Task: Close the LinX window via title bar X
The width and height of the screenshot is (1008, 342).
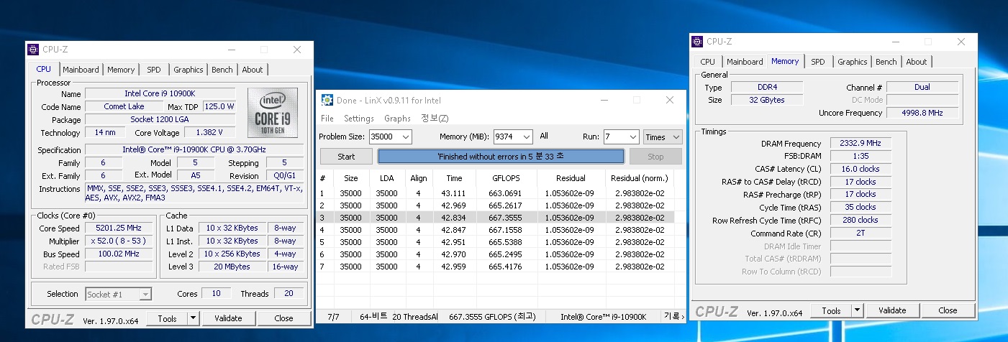Action: (x=671, y=101)
